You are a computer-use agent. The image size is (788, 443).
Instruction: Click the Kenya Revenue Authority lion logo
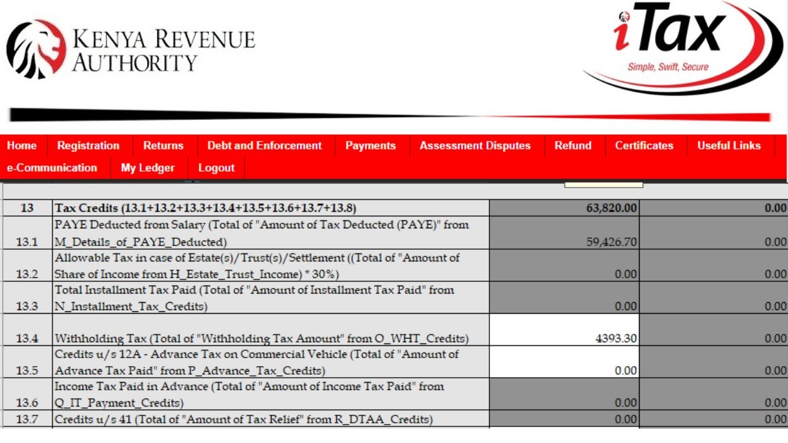(36, 49)
